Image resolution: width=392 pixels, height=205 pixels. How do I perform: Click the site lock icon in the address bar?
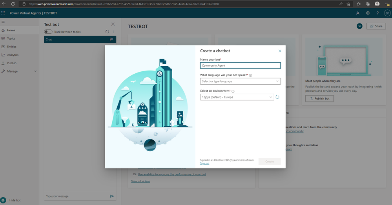(24, 4)
